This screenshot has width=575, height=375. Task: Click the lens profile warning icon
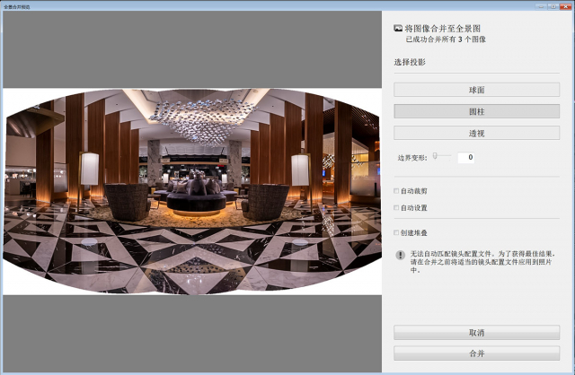click(400, 255)
